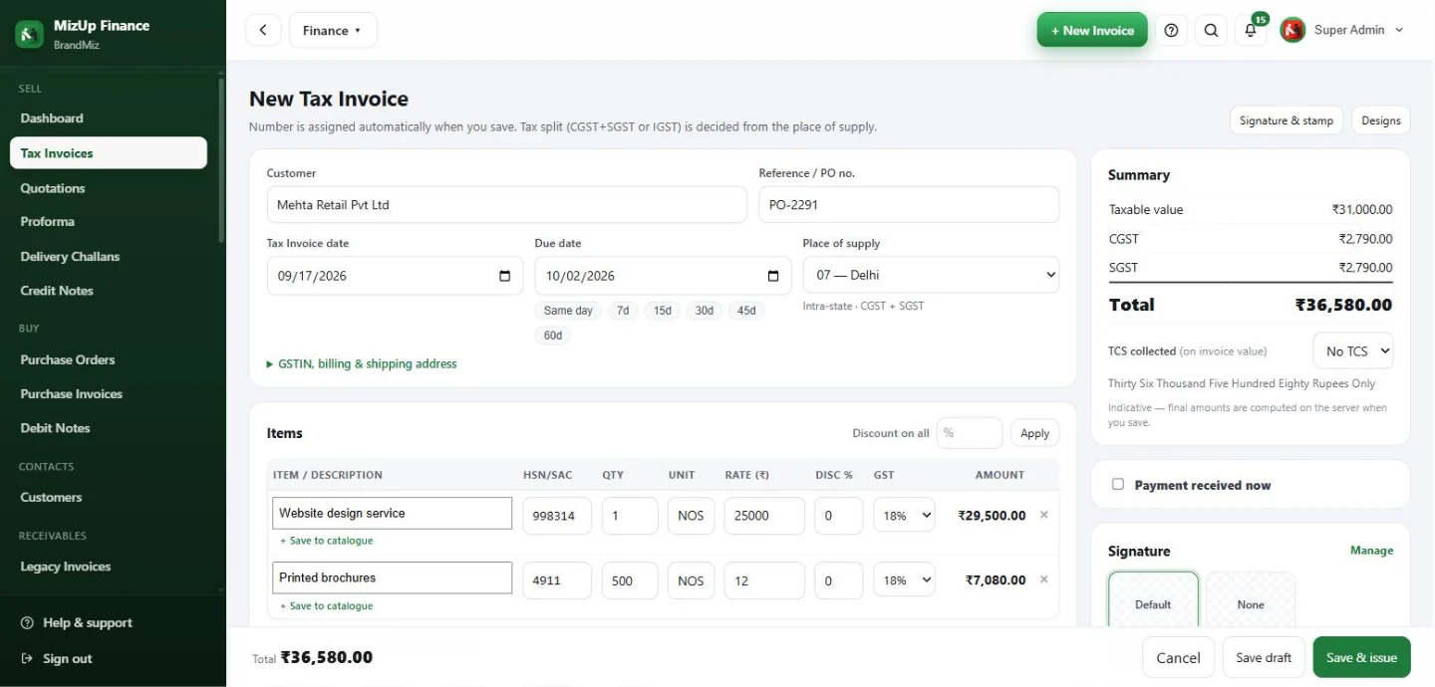Click Cancel at the bottom bar
Image resolution: width=1435 pixels, height=687 pixels.
pos(1178,657)
